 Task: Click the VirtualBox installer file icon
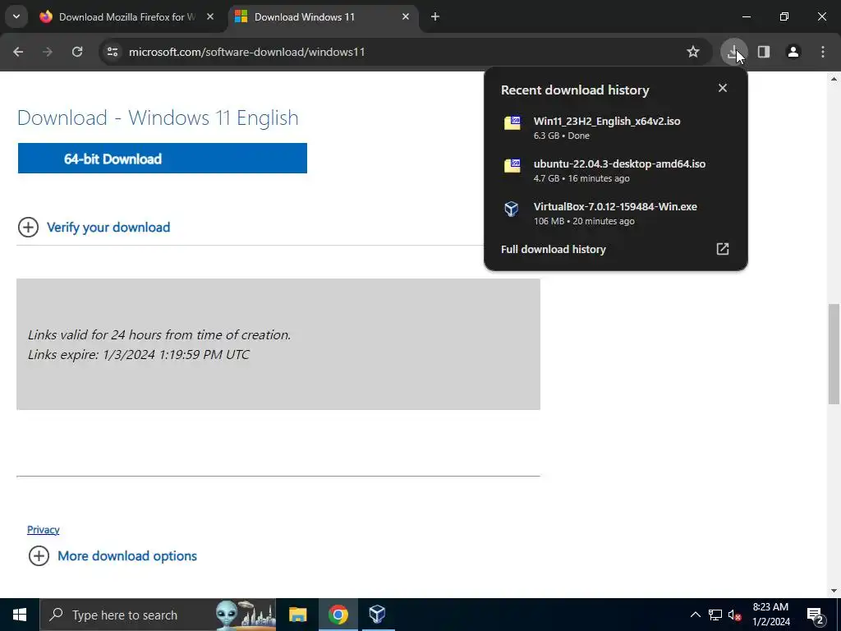[x=512, y=208]
